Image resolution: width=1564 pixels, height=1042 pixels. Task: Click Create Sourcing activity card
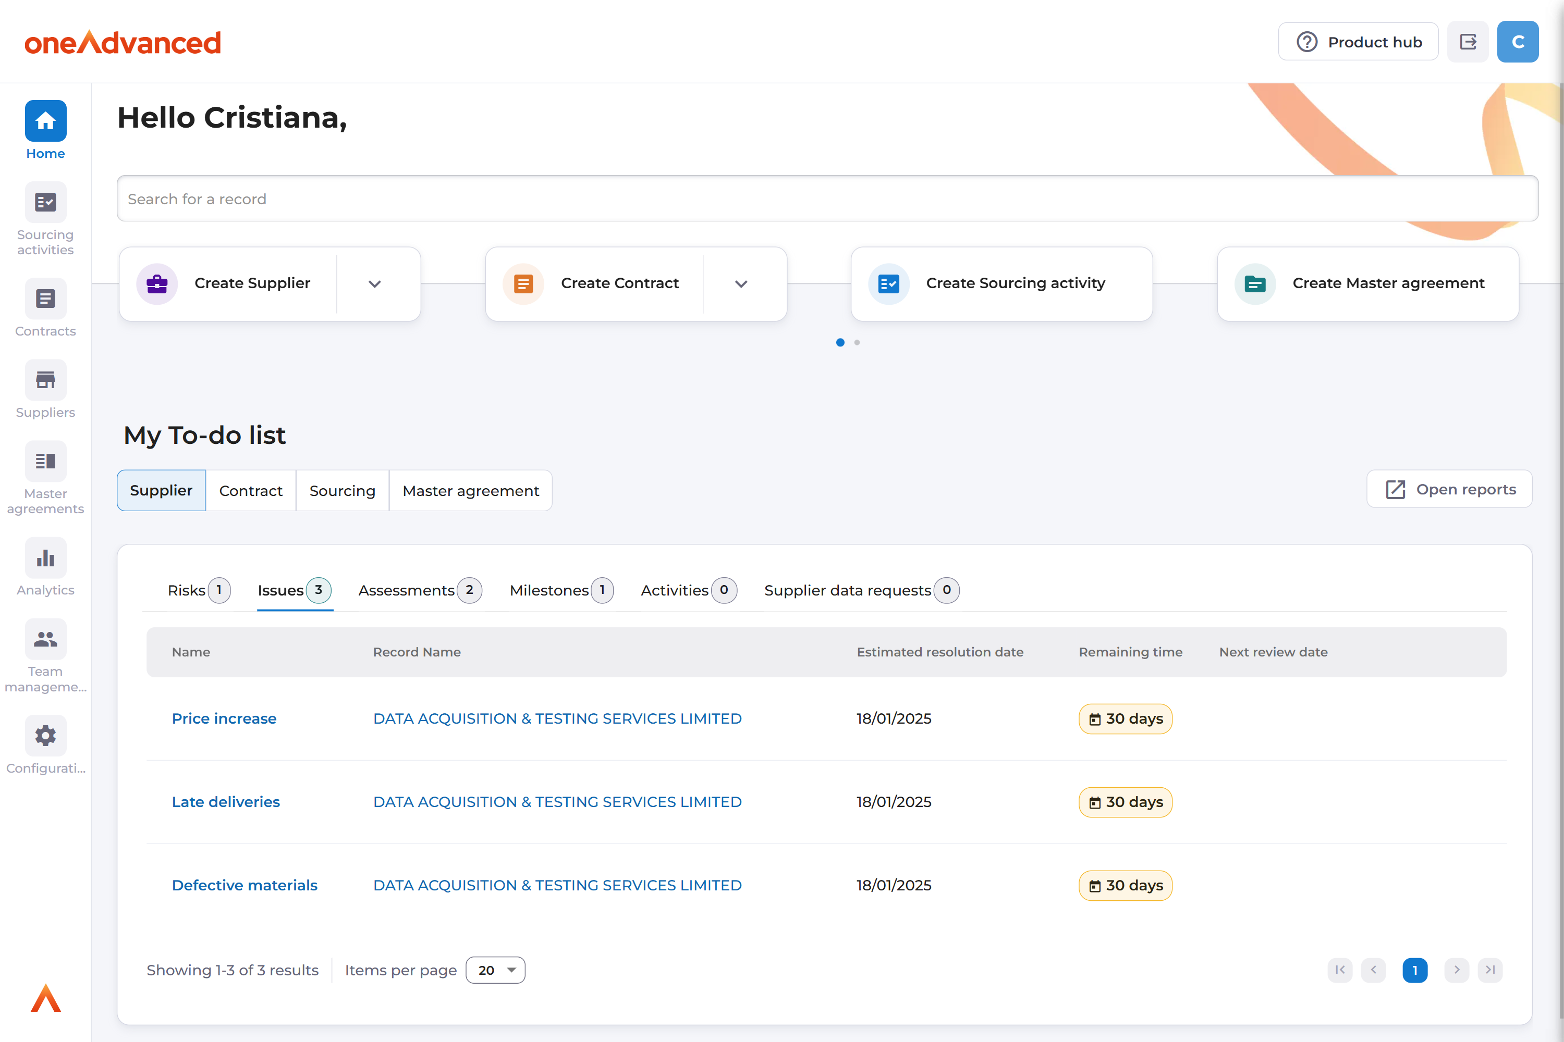click(x=1001, y=284)
